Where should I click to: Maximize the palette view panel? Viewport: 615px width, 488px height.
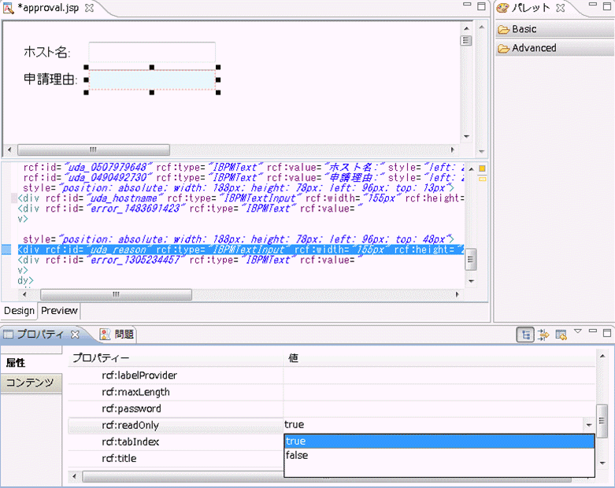point(606,7)
